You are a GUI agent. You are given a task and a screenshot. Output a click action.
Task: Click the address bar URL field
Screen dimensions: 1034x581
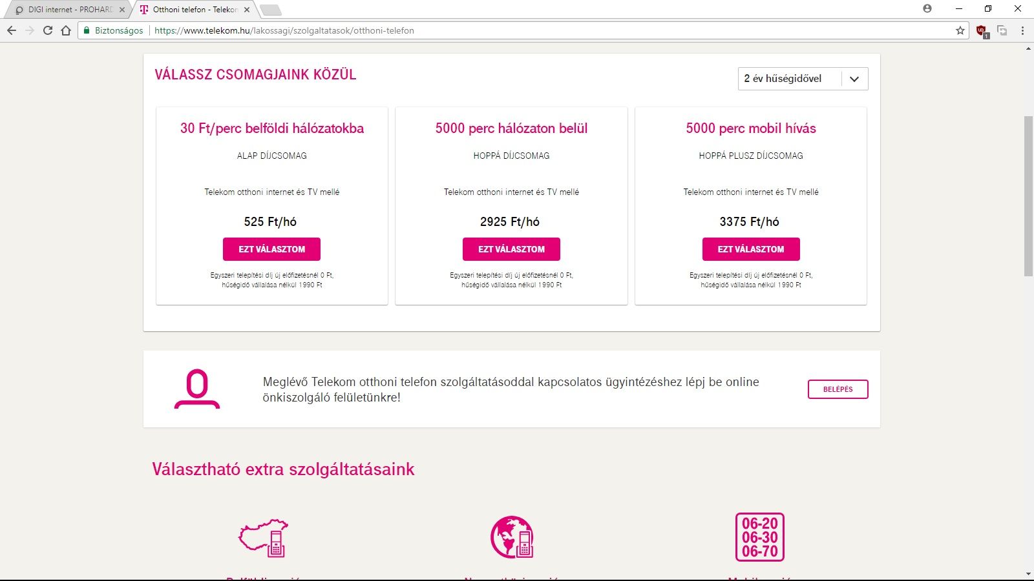pyautogui.click(x=523, y=30)
